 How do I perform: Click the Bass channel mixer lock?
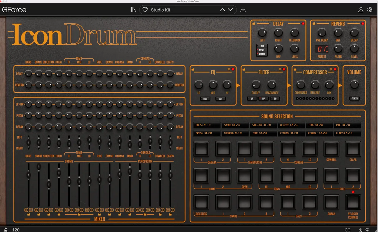pyautogui.click(x=29, y=214)
